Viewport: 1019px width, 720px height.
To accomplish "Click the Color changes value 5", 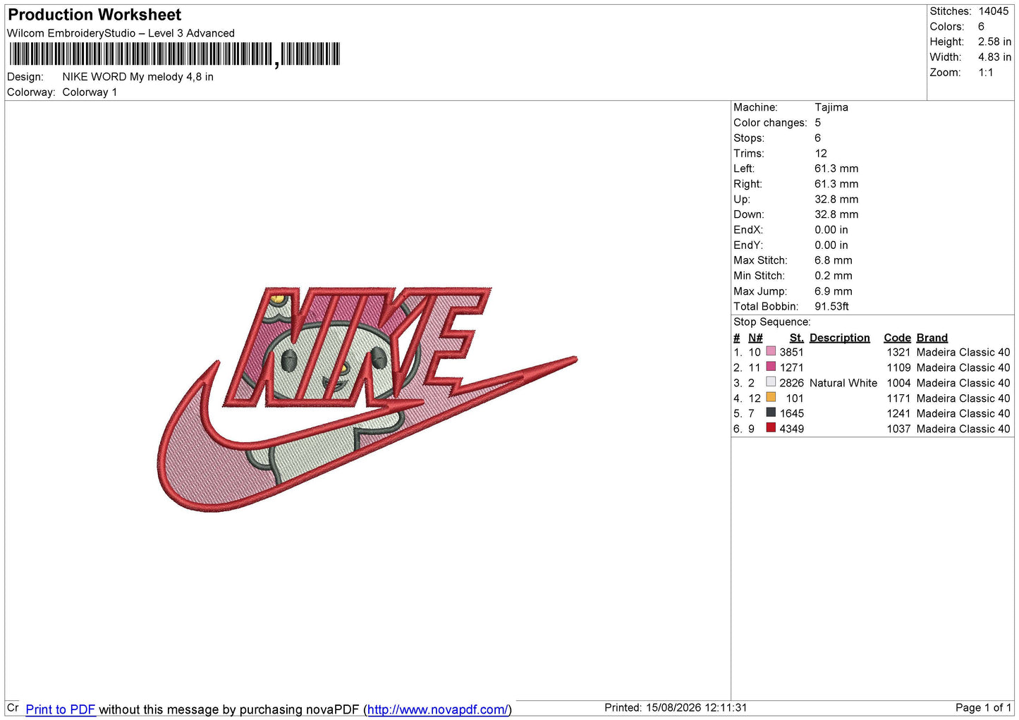I will tap(818, 123).
